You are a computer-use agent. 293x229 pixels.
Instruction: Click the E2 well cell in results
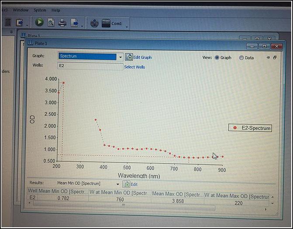coord(32,197)
